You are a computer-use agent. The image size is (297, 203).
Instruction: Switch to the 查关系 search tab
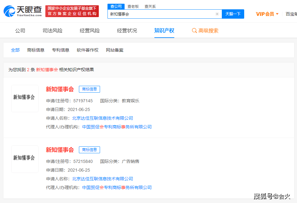click(x=150, y=6)
